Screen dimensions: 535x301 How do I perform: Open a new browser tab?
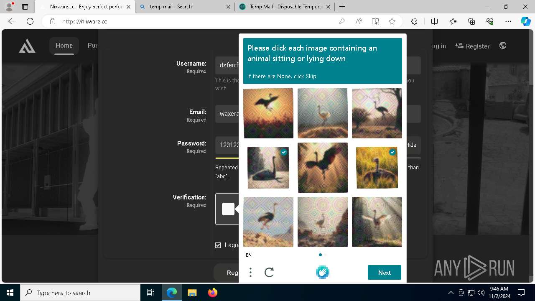[x=342, y=7]
